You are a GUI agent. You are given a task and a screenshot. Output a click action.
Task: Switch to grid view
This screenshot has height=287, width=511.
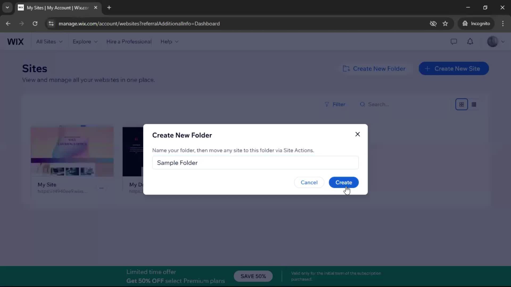[461, 104]
